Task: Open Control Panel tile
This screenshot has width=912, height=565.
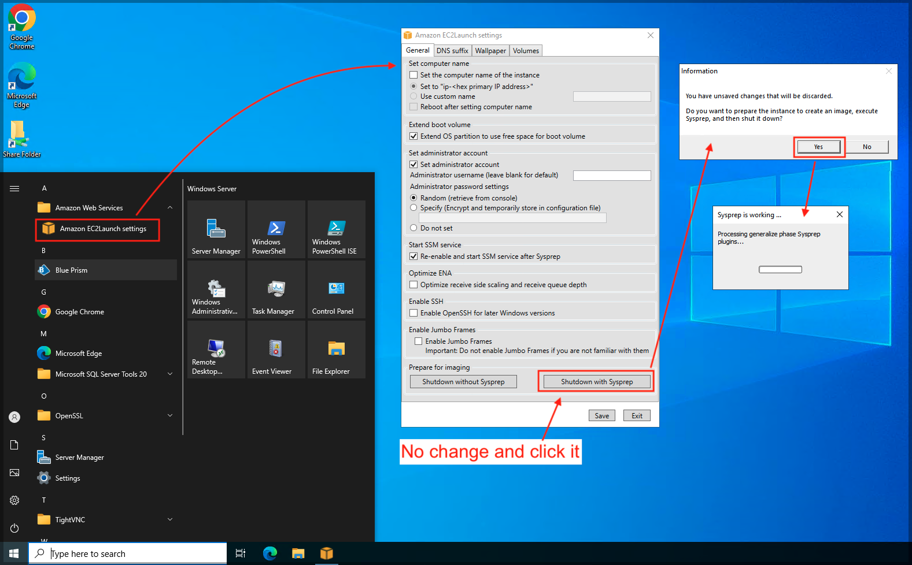Action: [336, 290]
